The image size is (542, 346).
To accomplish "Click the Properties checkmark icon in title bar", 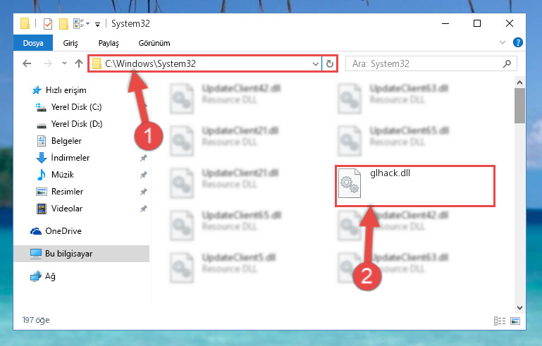I will 48,24.
